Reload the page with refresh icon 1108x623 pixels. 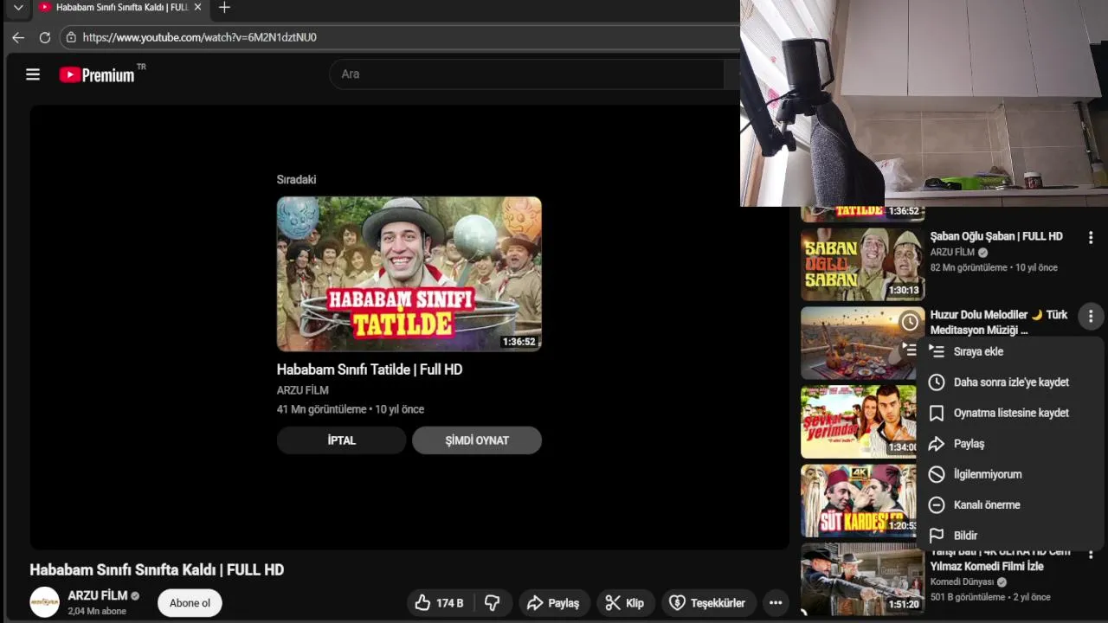coord(45,37)
